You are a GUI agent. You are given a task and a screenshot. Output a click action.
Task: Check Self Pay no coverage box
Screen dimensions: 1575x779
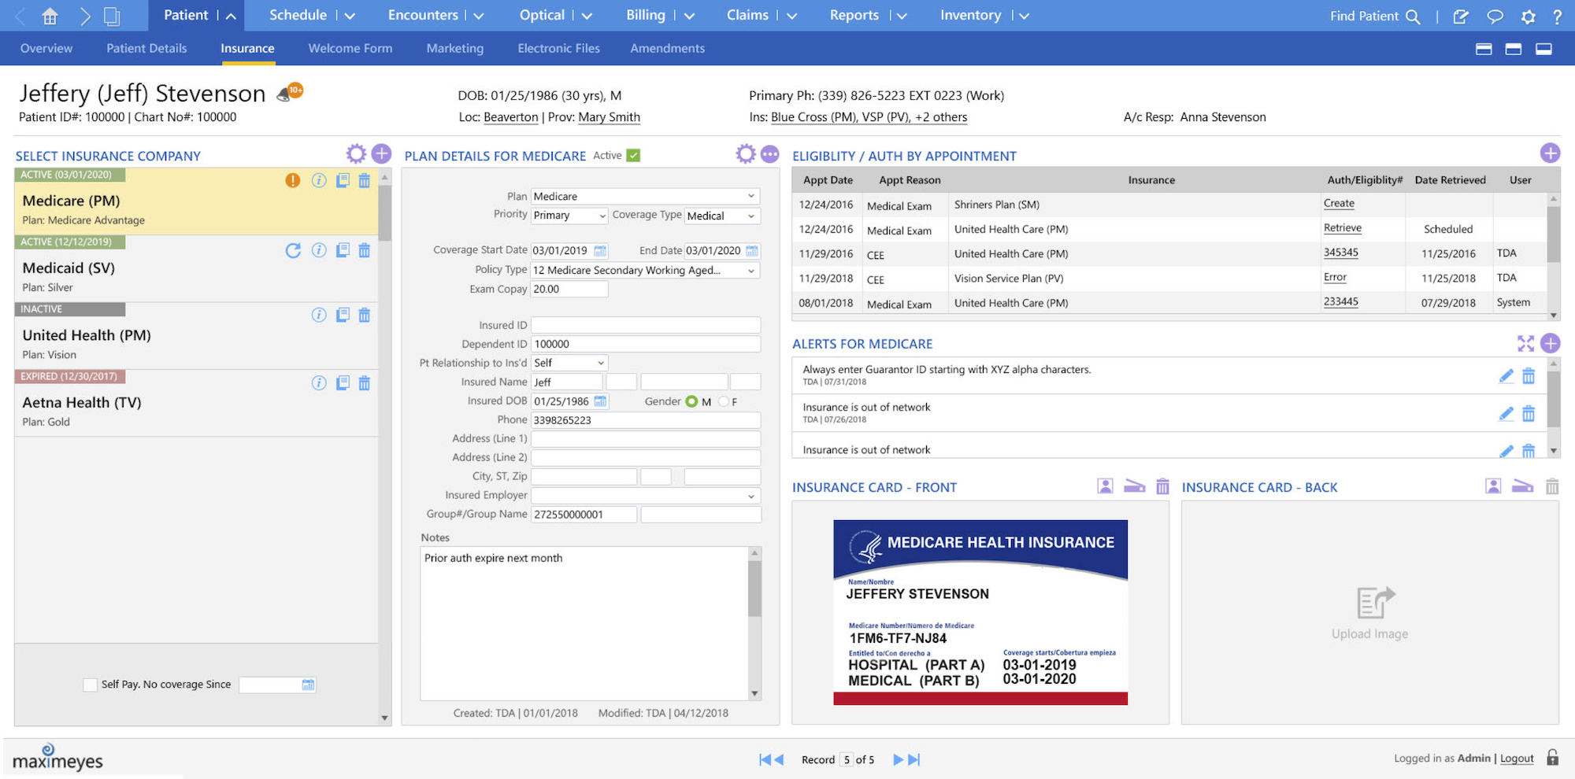(90, 685)
